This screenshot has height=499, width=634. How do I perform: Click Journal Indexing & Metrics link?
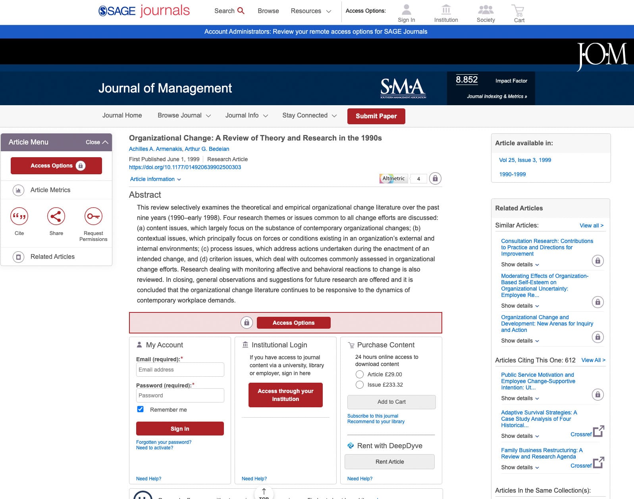pyautogui.click(x=497, y=96)
